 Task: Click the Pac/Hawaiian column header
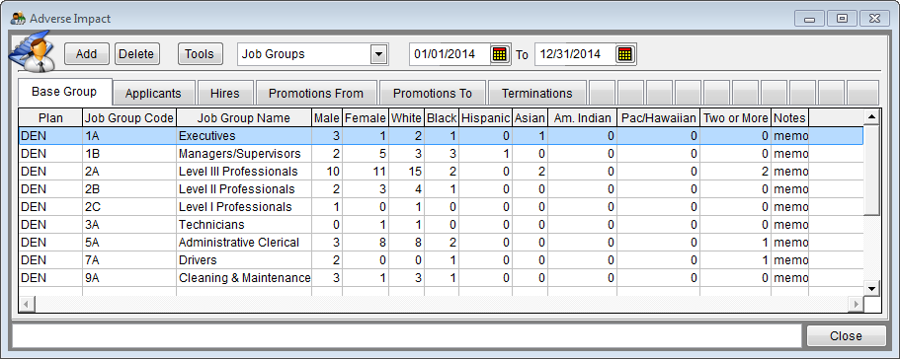(659, 118)
